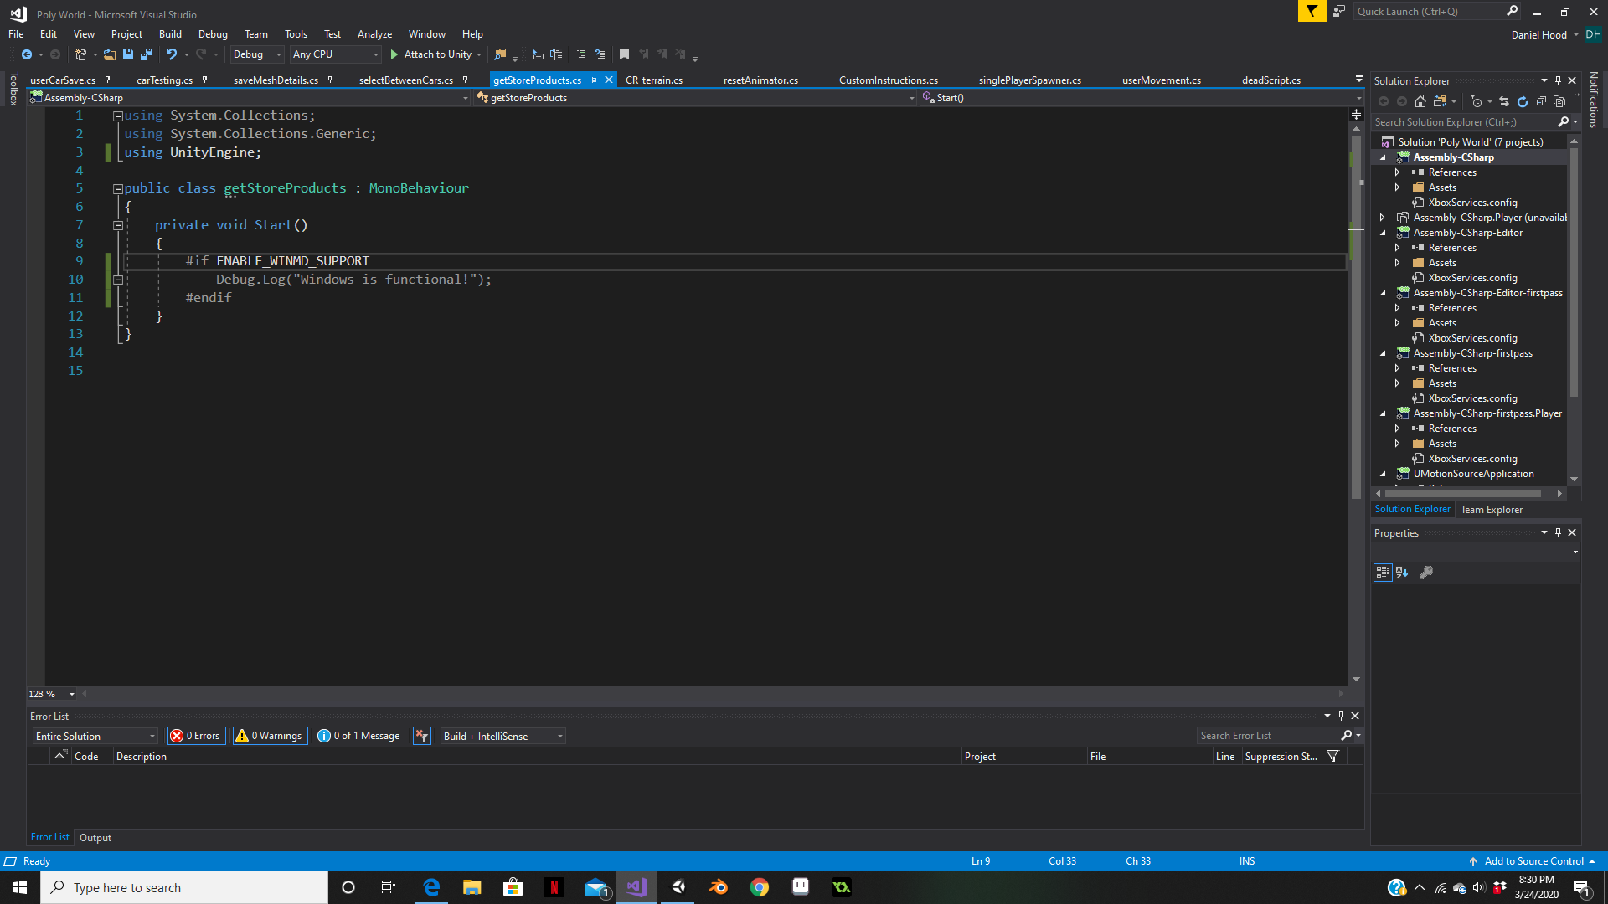This screenshot has width=1608, height=904.
Task: Click Add to Source Control
Action: pos(1533,860)
